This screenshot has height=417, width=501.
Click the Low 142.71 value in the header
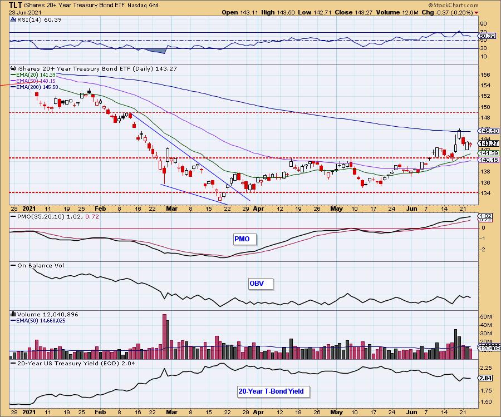[315, 12]
